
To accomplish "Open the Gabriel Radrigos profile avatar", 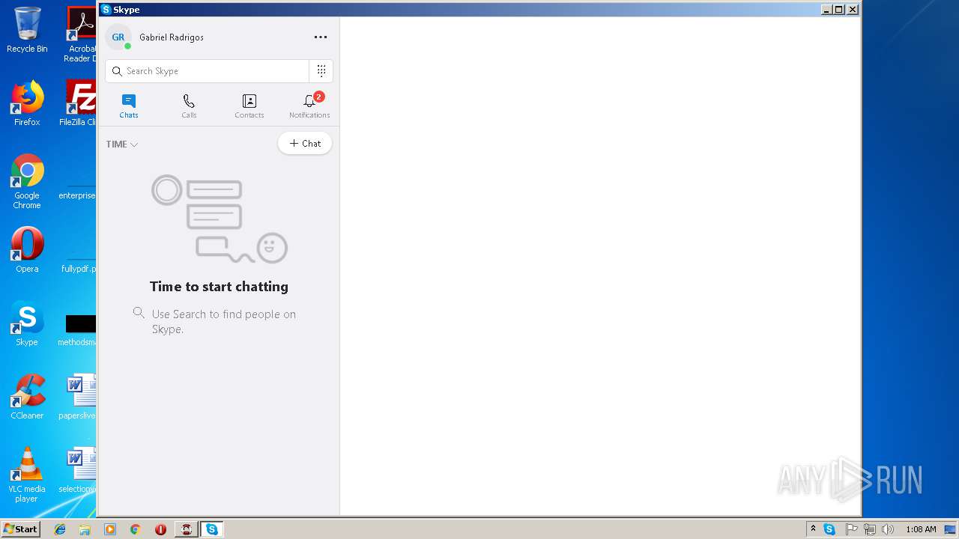I will click(118, 37).
